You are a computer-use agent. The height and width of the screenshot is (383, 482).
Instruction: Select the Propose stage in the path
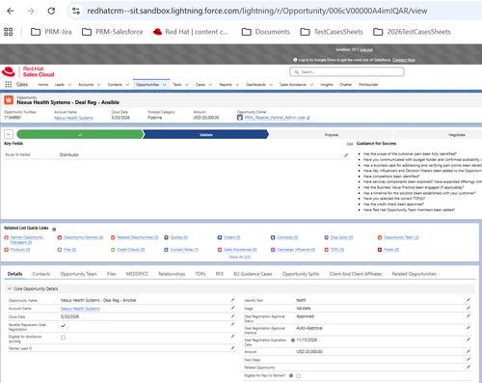[332, 135]
